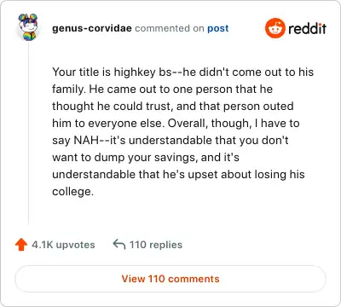Image resolution: width=341 pixels, height=307 pixels.
Task: Click the "commented on" gray text
Action: (170, 28)
